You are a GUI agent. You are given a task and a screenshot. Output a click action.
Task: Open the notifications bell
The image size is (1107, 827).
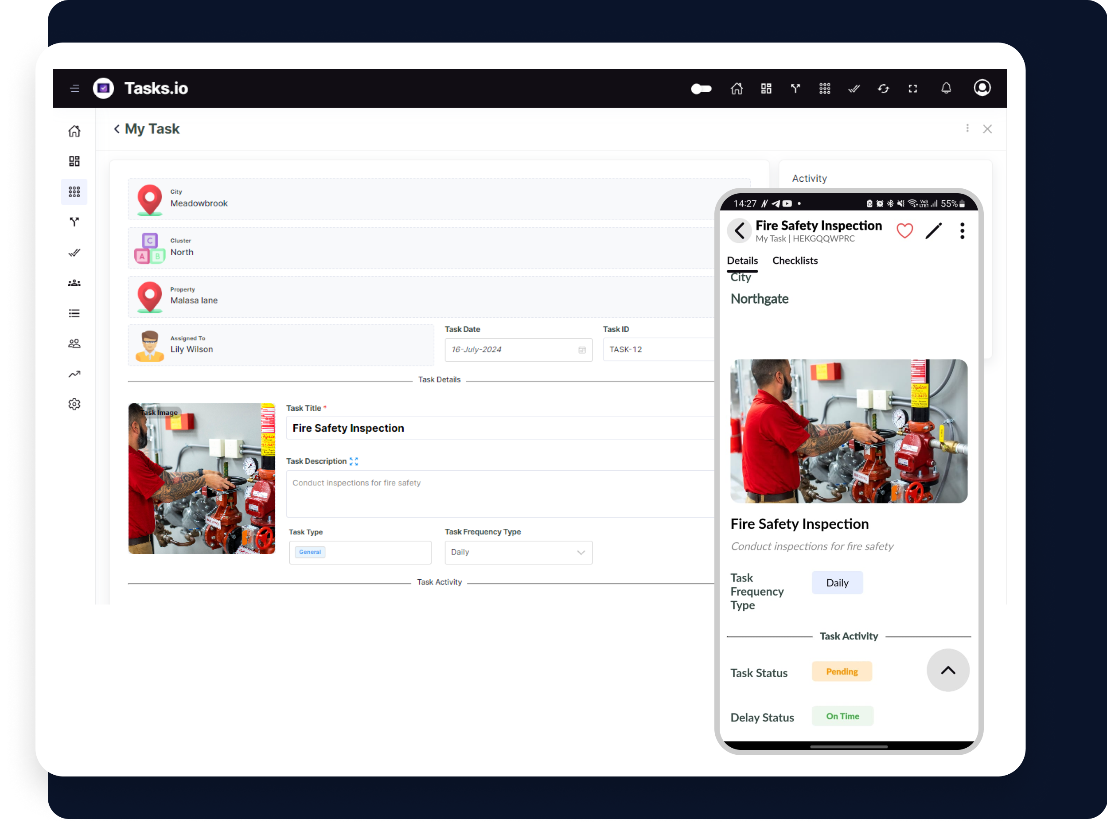point(946,88)
